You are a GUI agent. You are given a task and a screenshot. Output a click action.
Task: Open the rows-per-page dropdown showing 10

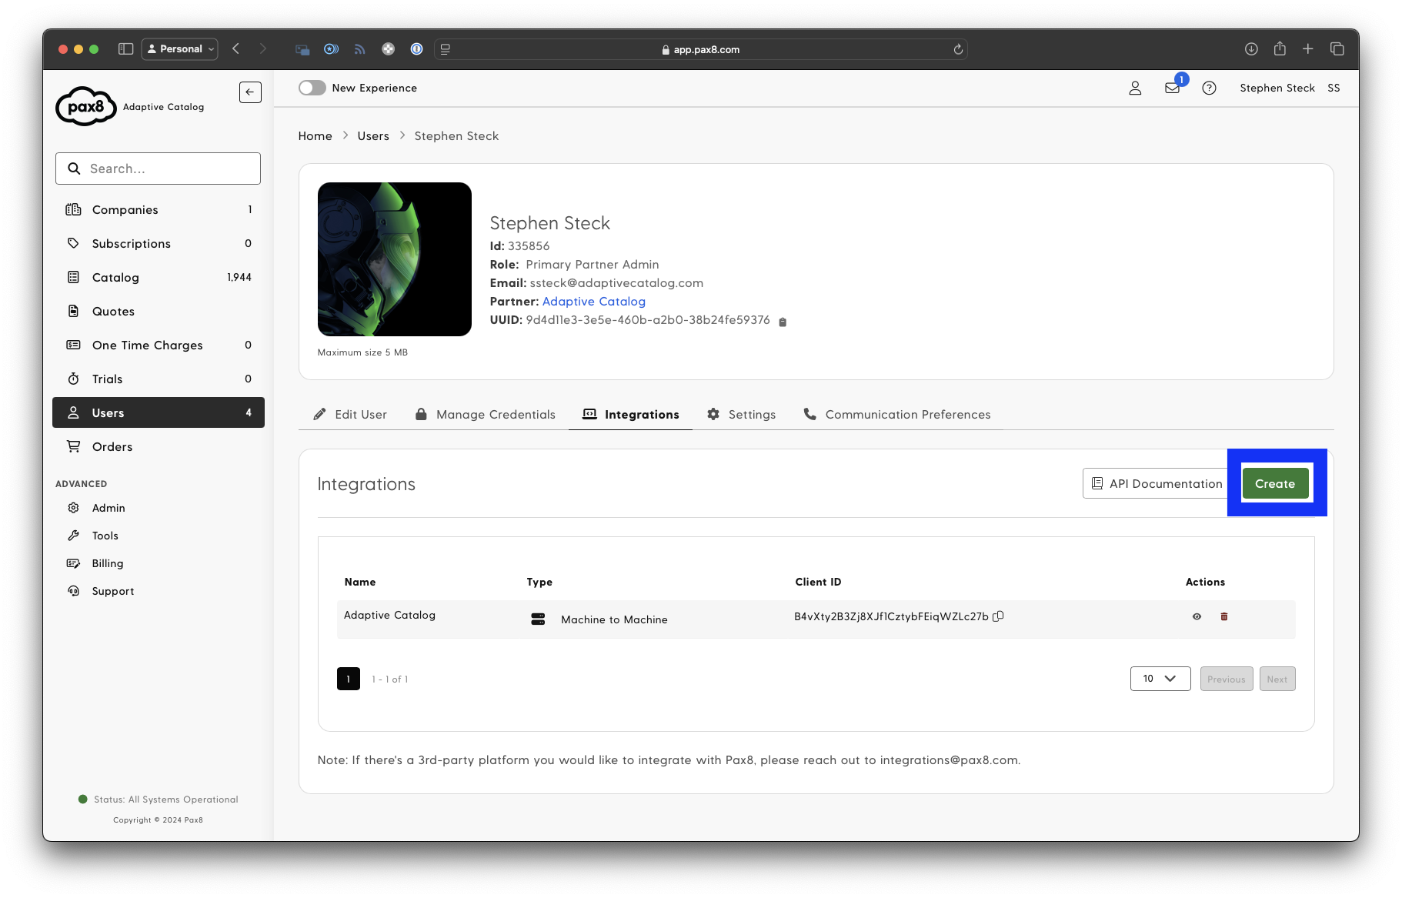1160,679
